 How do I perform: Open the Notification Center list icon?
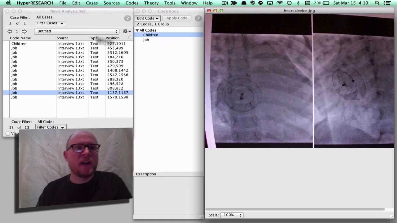pos(387,3)
